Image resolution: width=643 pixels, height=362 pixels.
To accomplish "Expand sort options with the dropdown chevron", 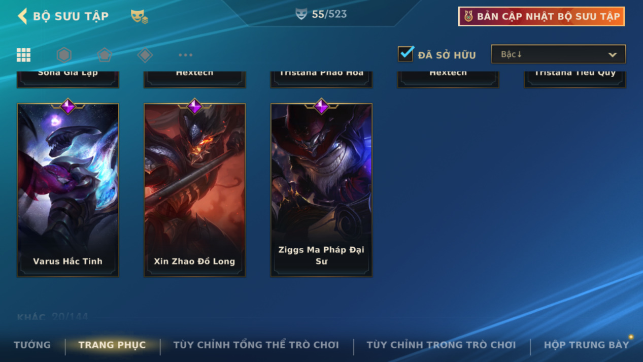I will pos(613,55).
